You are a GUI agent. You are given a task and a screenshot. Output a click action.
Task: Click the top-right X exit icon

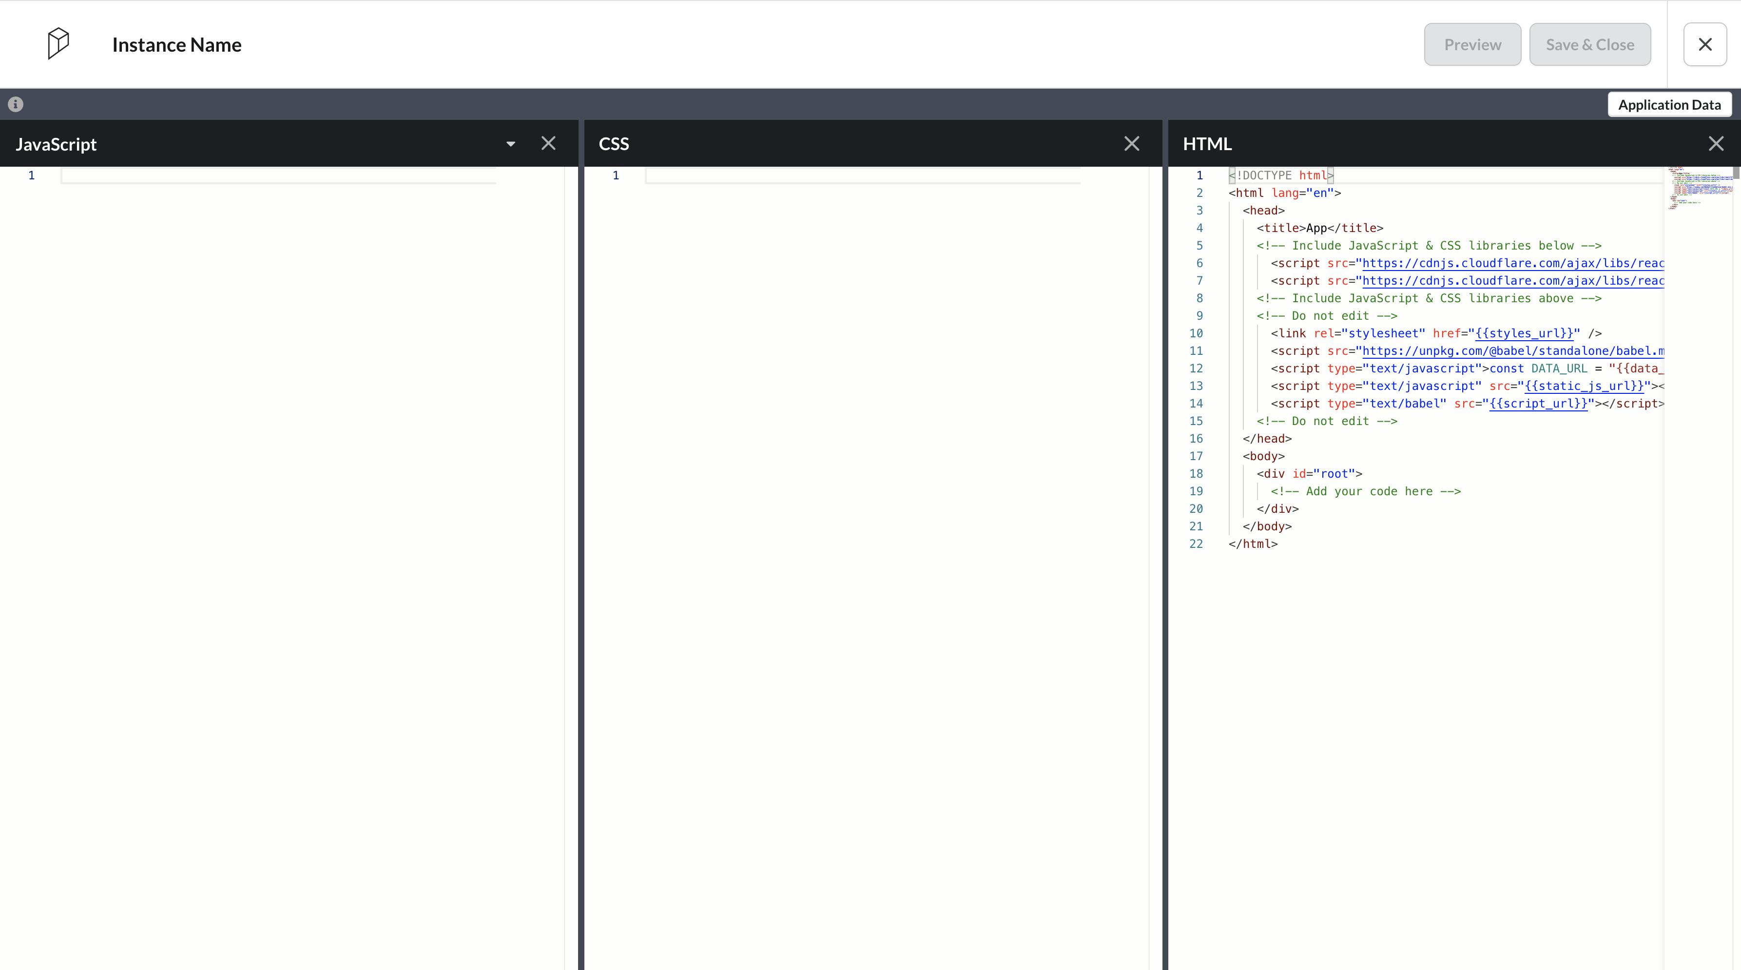1704,45
